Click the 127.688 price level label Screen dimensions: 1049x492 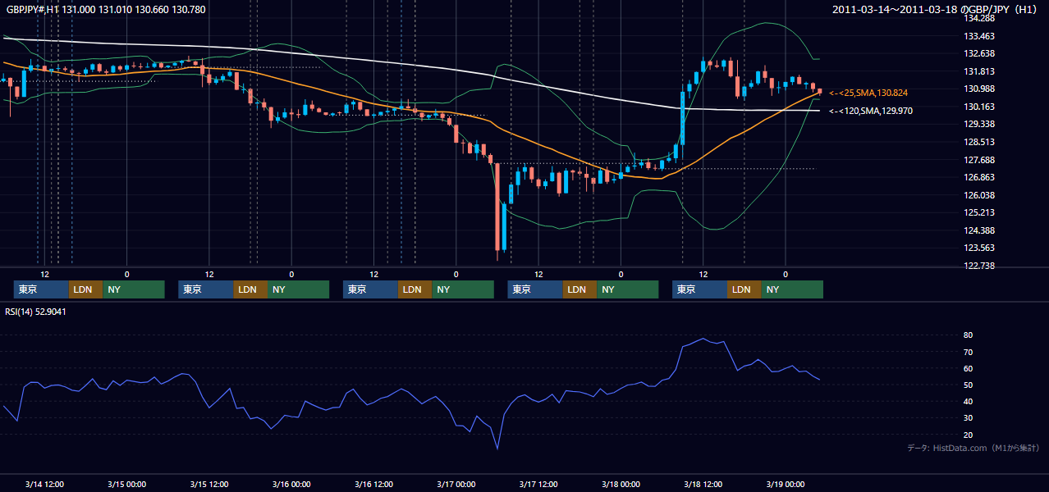coord(978,160)
